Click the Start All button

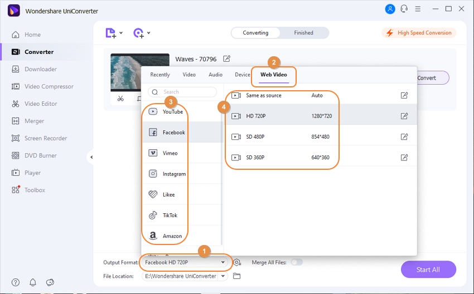pyautogui.click(x=428, y=269)
